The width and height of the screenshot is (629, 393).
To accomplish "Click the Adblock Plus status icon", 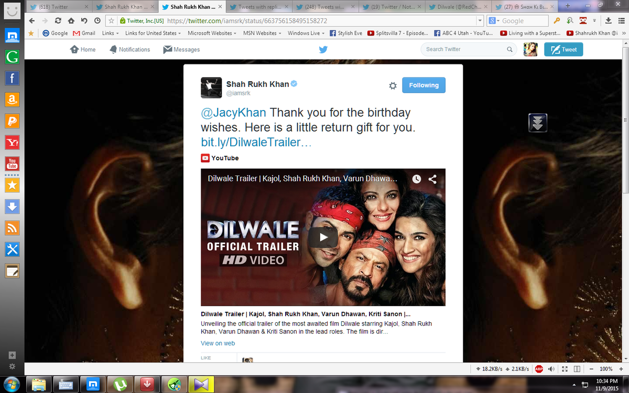I will click(x=539, y=369).
